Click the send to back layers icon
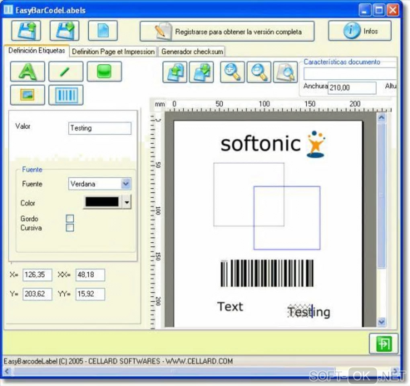 (201, 72)
